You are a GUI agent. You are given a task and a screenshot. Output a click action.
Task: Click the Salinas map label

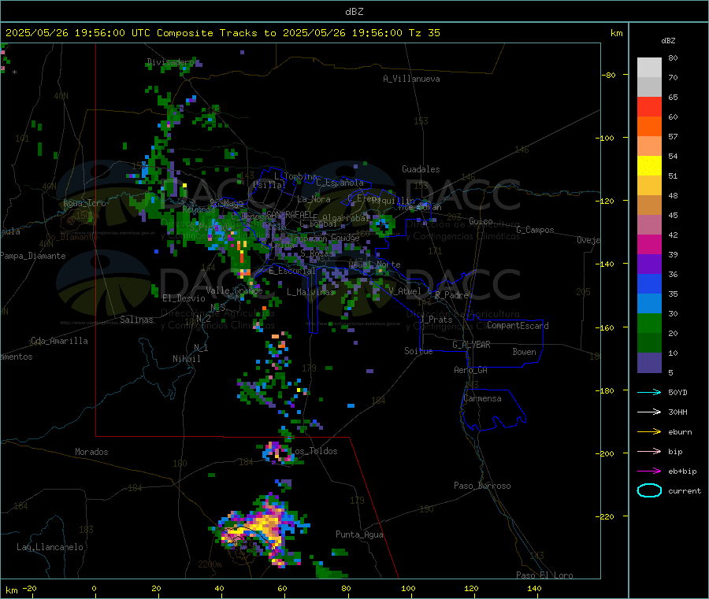[x=136, y=320]
